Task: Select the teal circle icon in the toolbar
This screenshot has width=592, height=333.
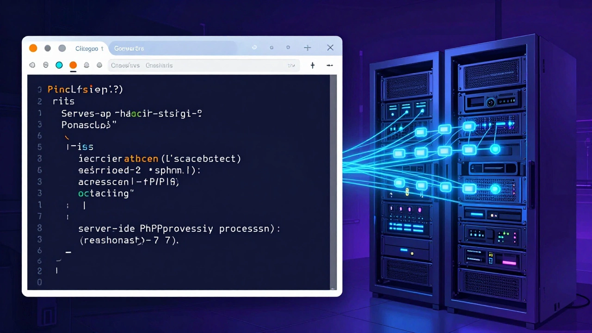Action: [x=59, y=65]
